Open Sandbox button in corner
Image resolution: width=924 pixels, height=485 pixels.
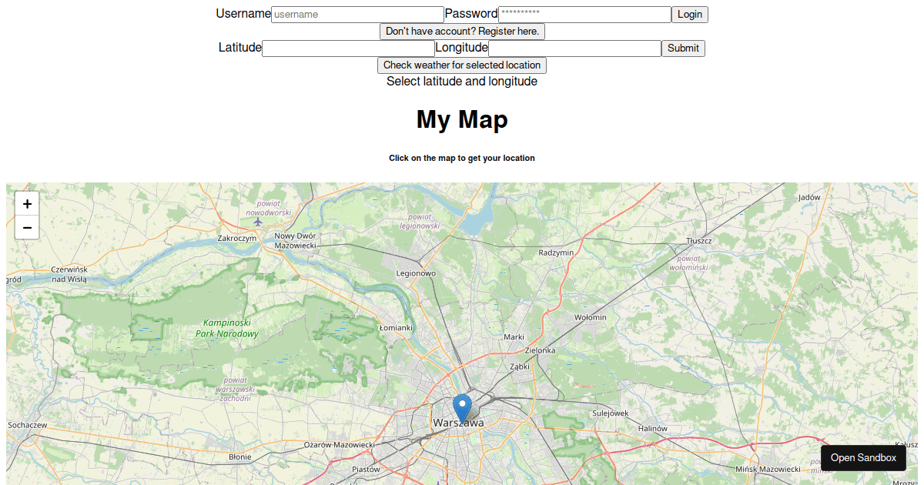coord(863,458)
